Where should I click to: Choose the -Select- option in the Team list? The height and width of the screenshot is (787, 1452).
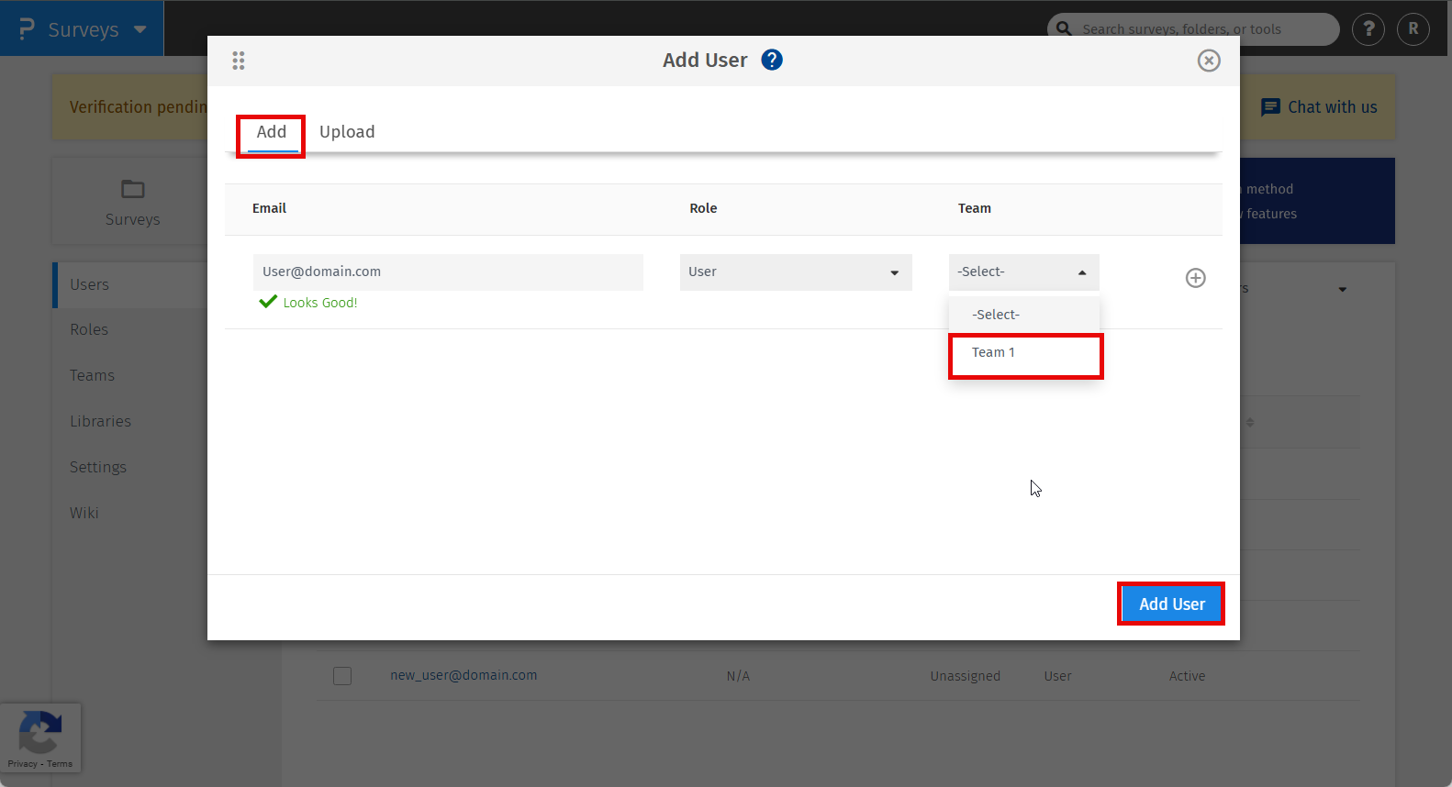click(1024, 315)
